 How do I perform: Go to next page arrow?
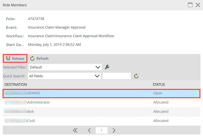114,130
